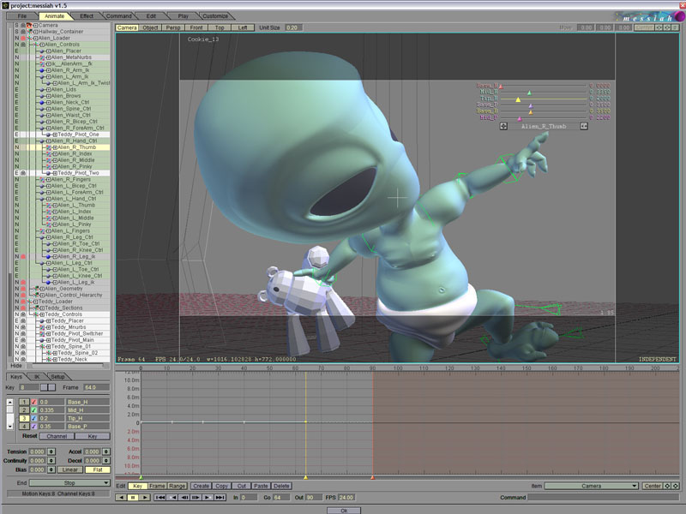
Task: Switch to the Effect tab
Action: coord(86,16)
